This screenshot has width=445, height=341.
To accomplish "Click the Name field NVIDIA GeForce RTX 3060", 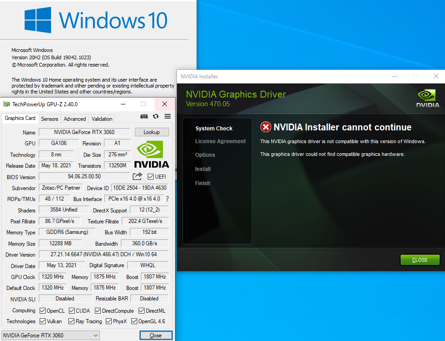I will point(84,132).
